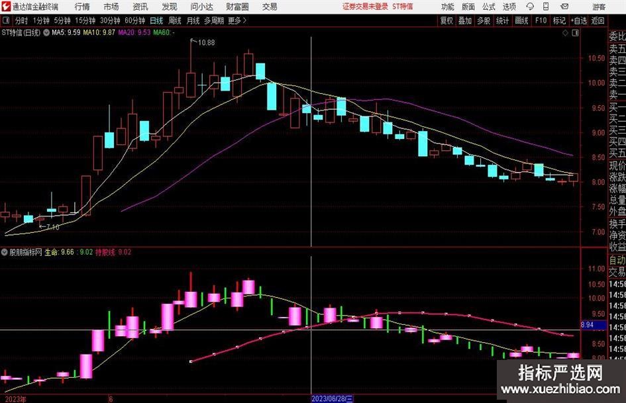Image resolution: width=626 pixels, height=403 pixels.
Task: Open the 发现 menu
Action: point(170,7)
